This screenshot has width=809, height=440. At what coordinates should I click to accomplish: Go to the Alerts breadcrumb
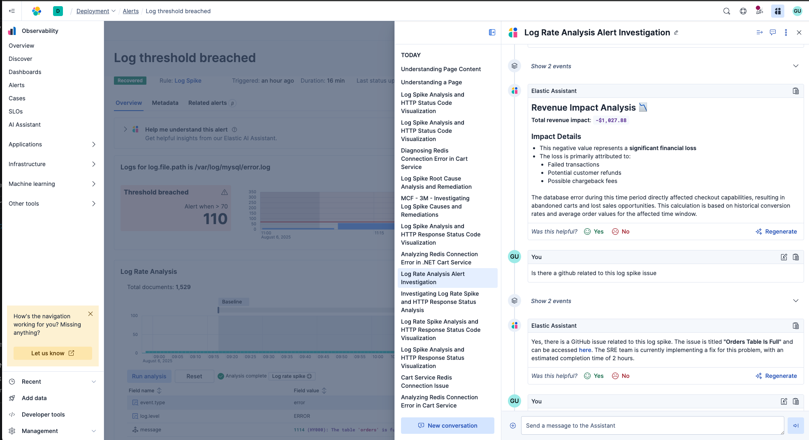click(x=130, y=11)
